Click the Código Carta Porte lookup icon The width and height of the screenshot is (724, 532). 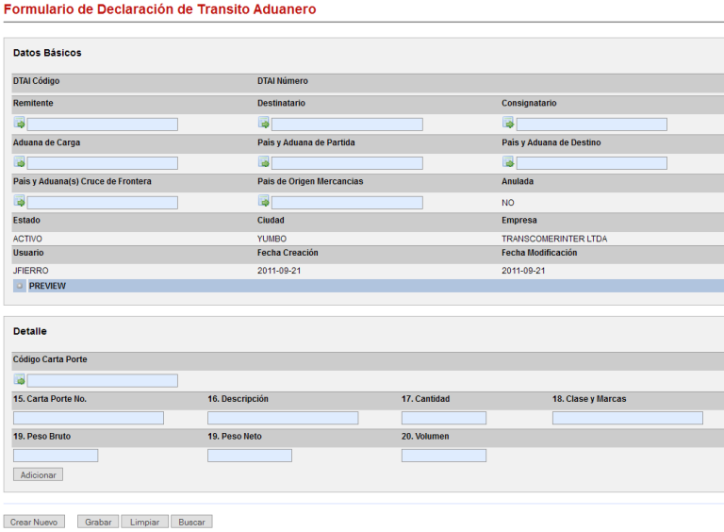(x=19, y=380)
